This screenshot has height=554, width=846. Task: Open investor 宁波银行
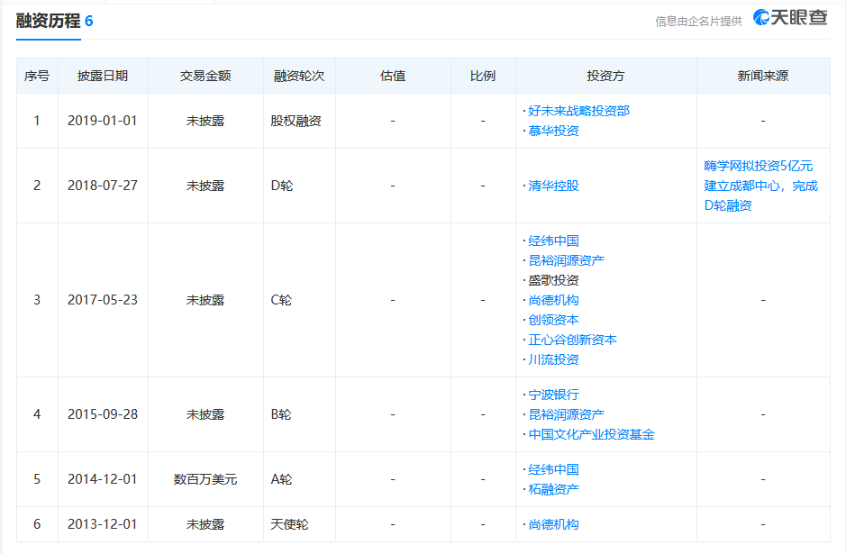pos(553,395)
